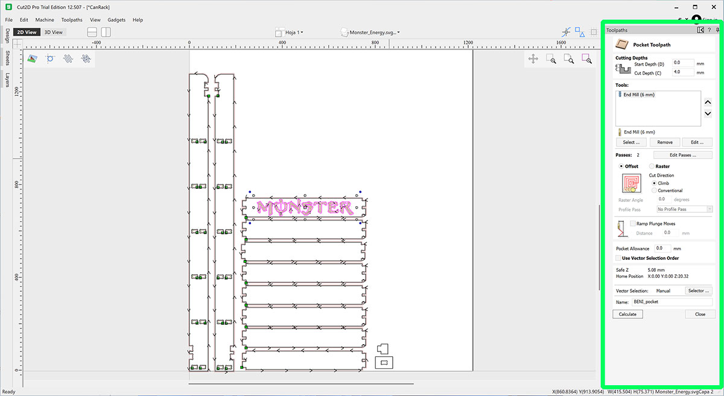Open the bitmap image view icon

tap(33, 58)
